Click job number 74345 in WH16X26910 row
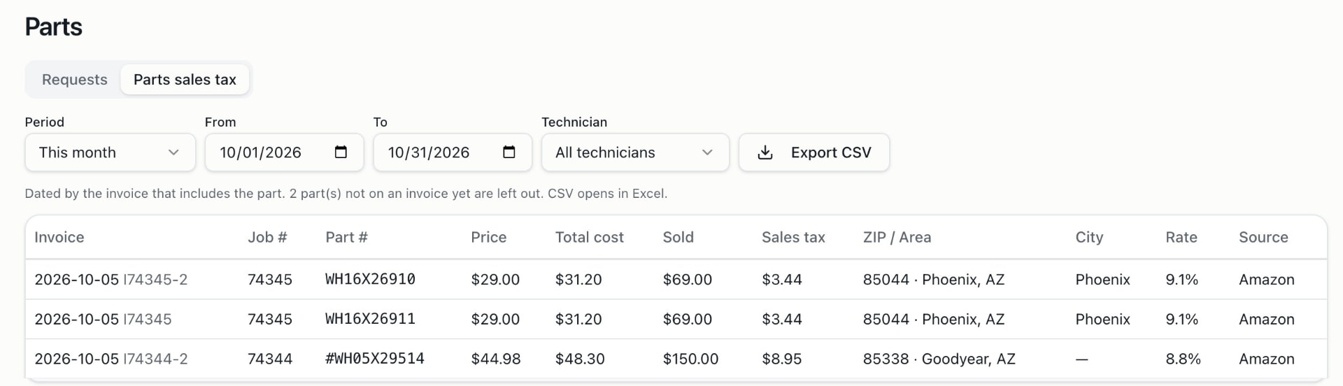 (270, 280)
